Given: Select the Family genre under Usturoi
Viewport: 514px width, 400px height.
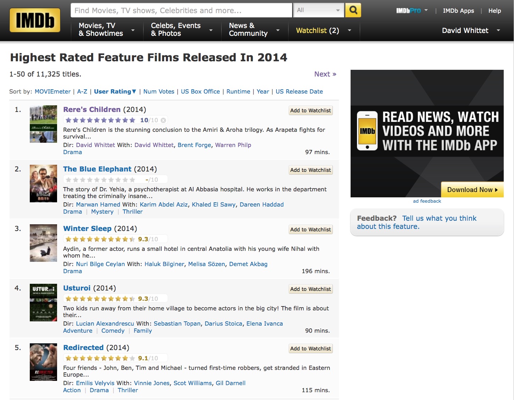Looking at the screenshot, I should (143, 331).
